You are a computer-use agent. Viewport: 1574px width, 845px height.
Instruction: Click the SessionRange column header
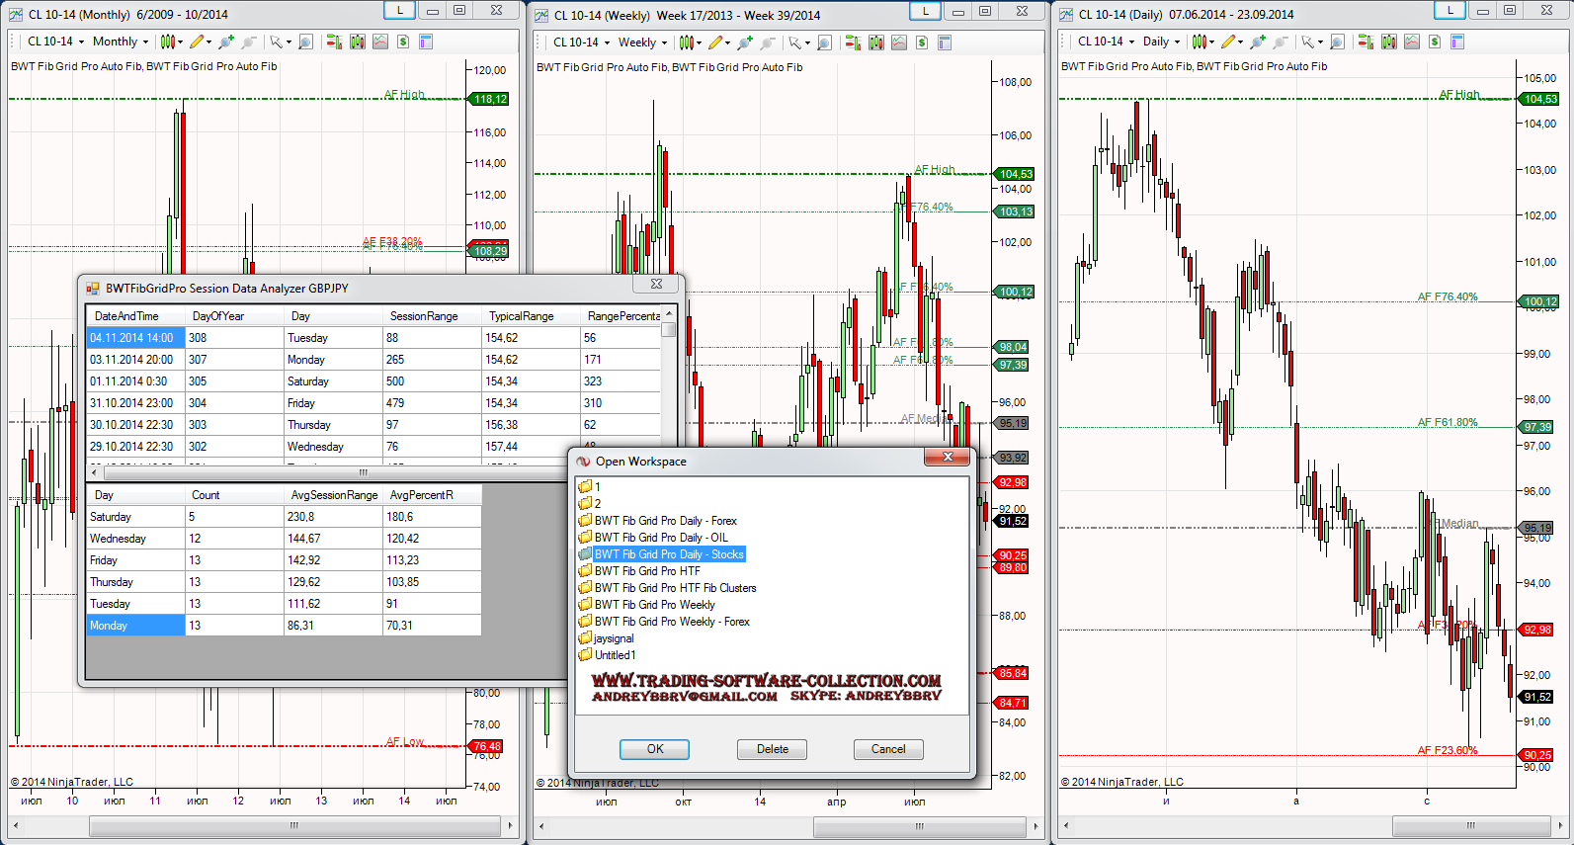click(424, 316)
